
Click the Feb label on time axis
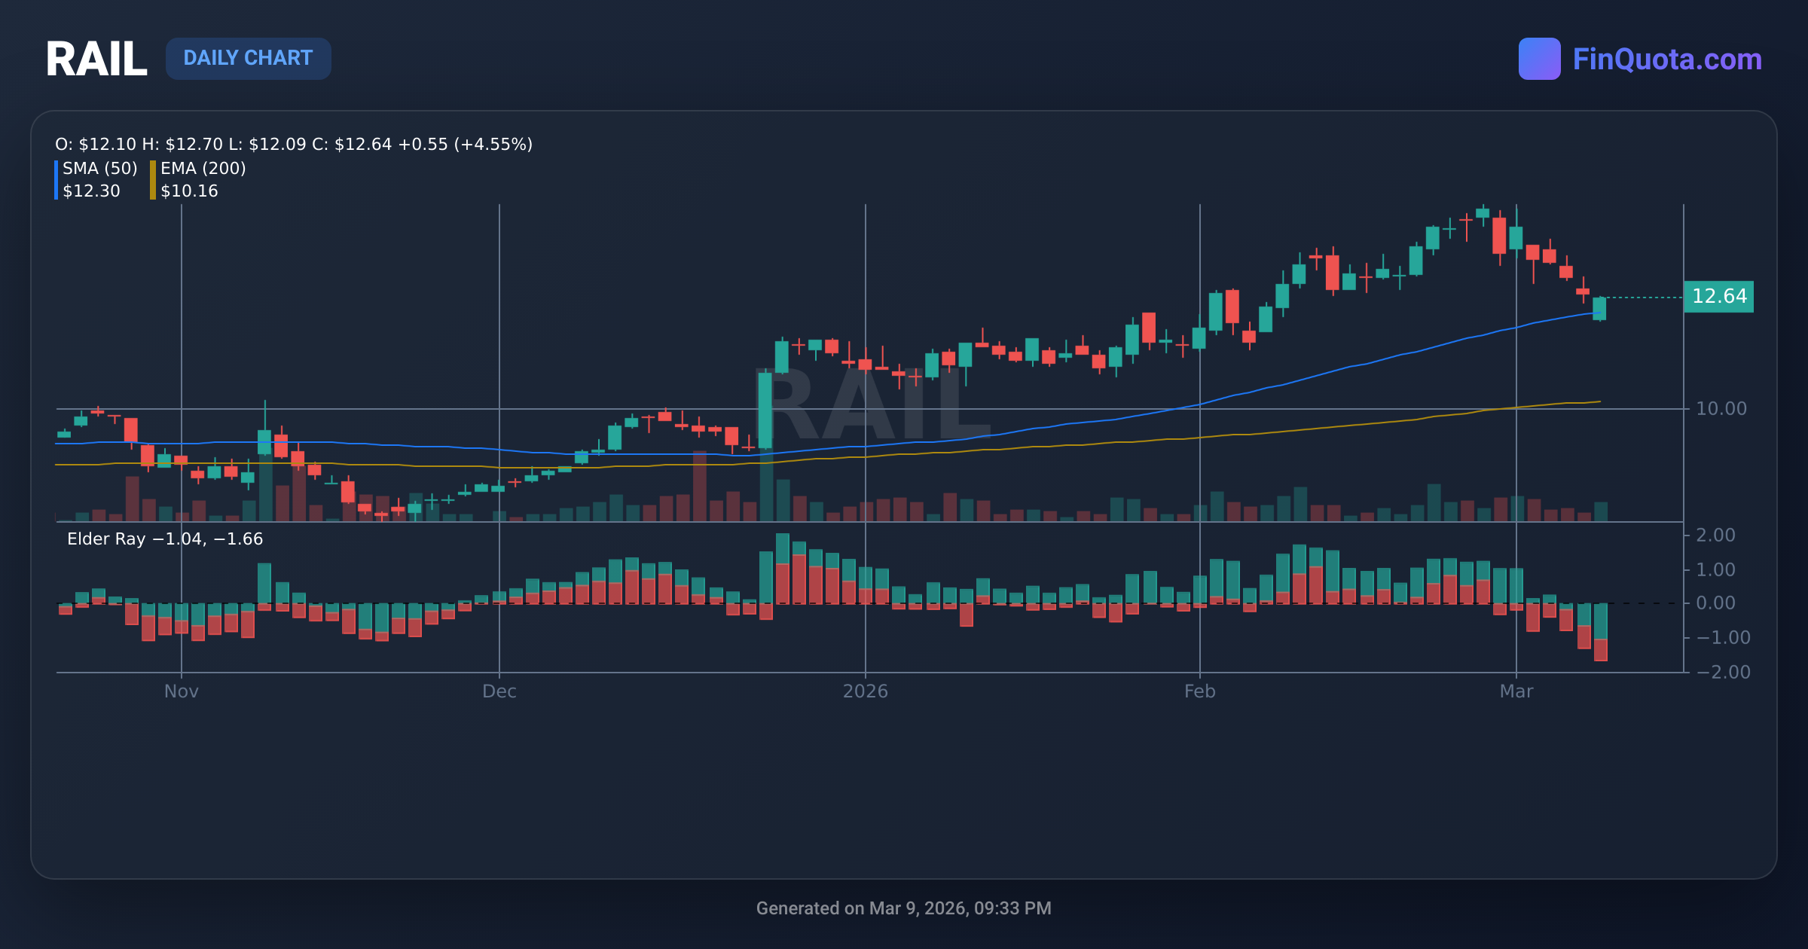1199,691
